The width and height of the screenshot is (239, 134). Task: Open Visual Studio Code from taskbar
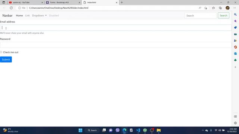pyautogui.click(x=138, y=130)
